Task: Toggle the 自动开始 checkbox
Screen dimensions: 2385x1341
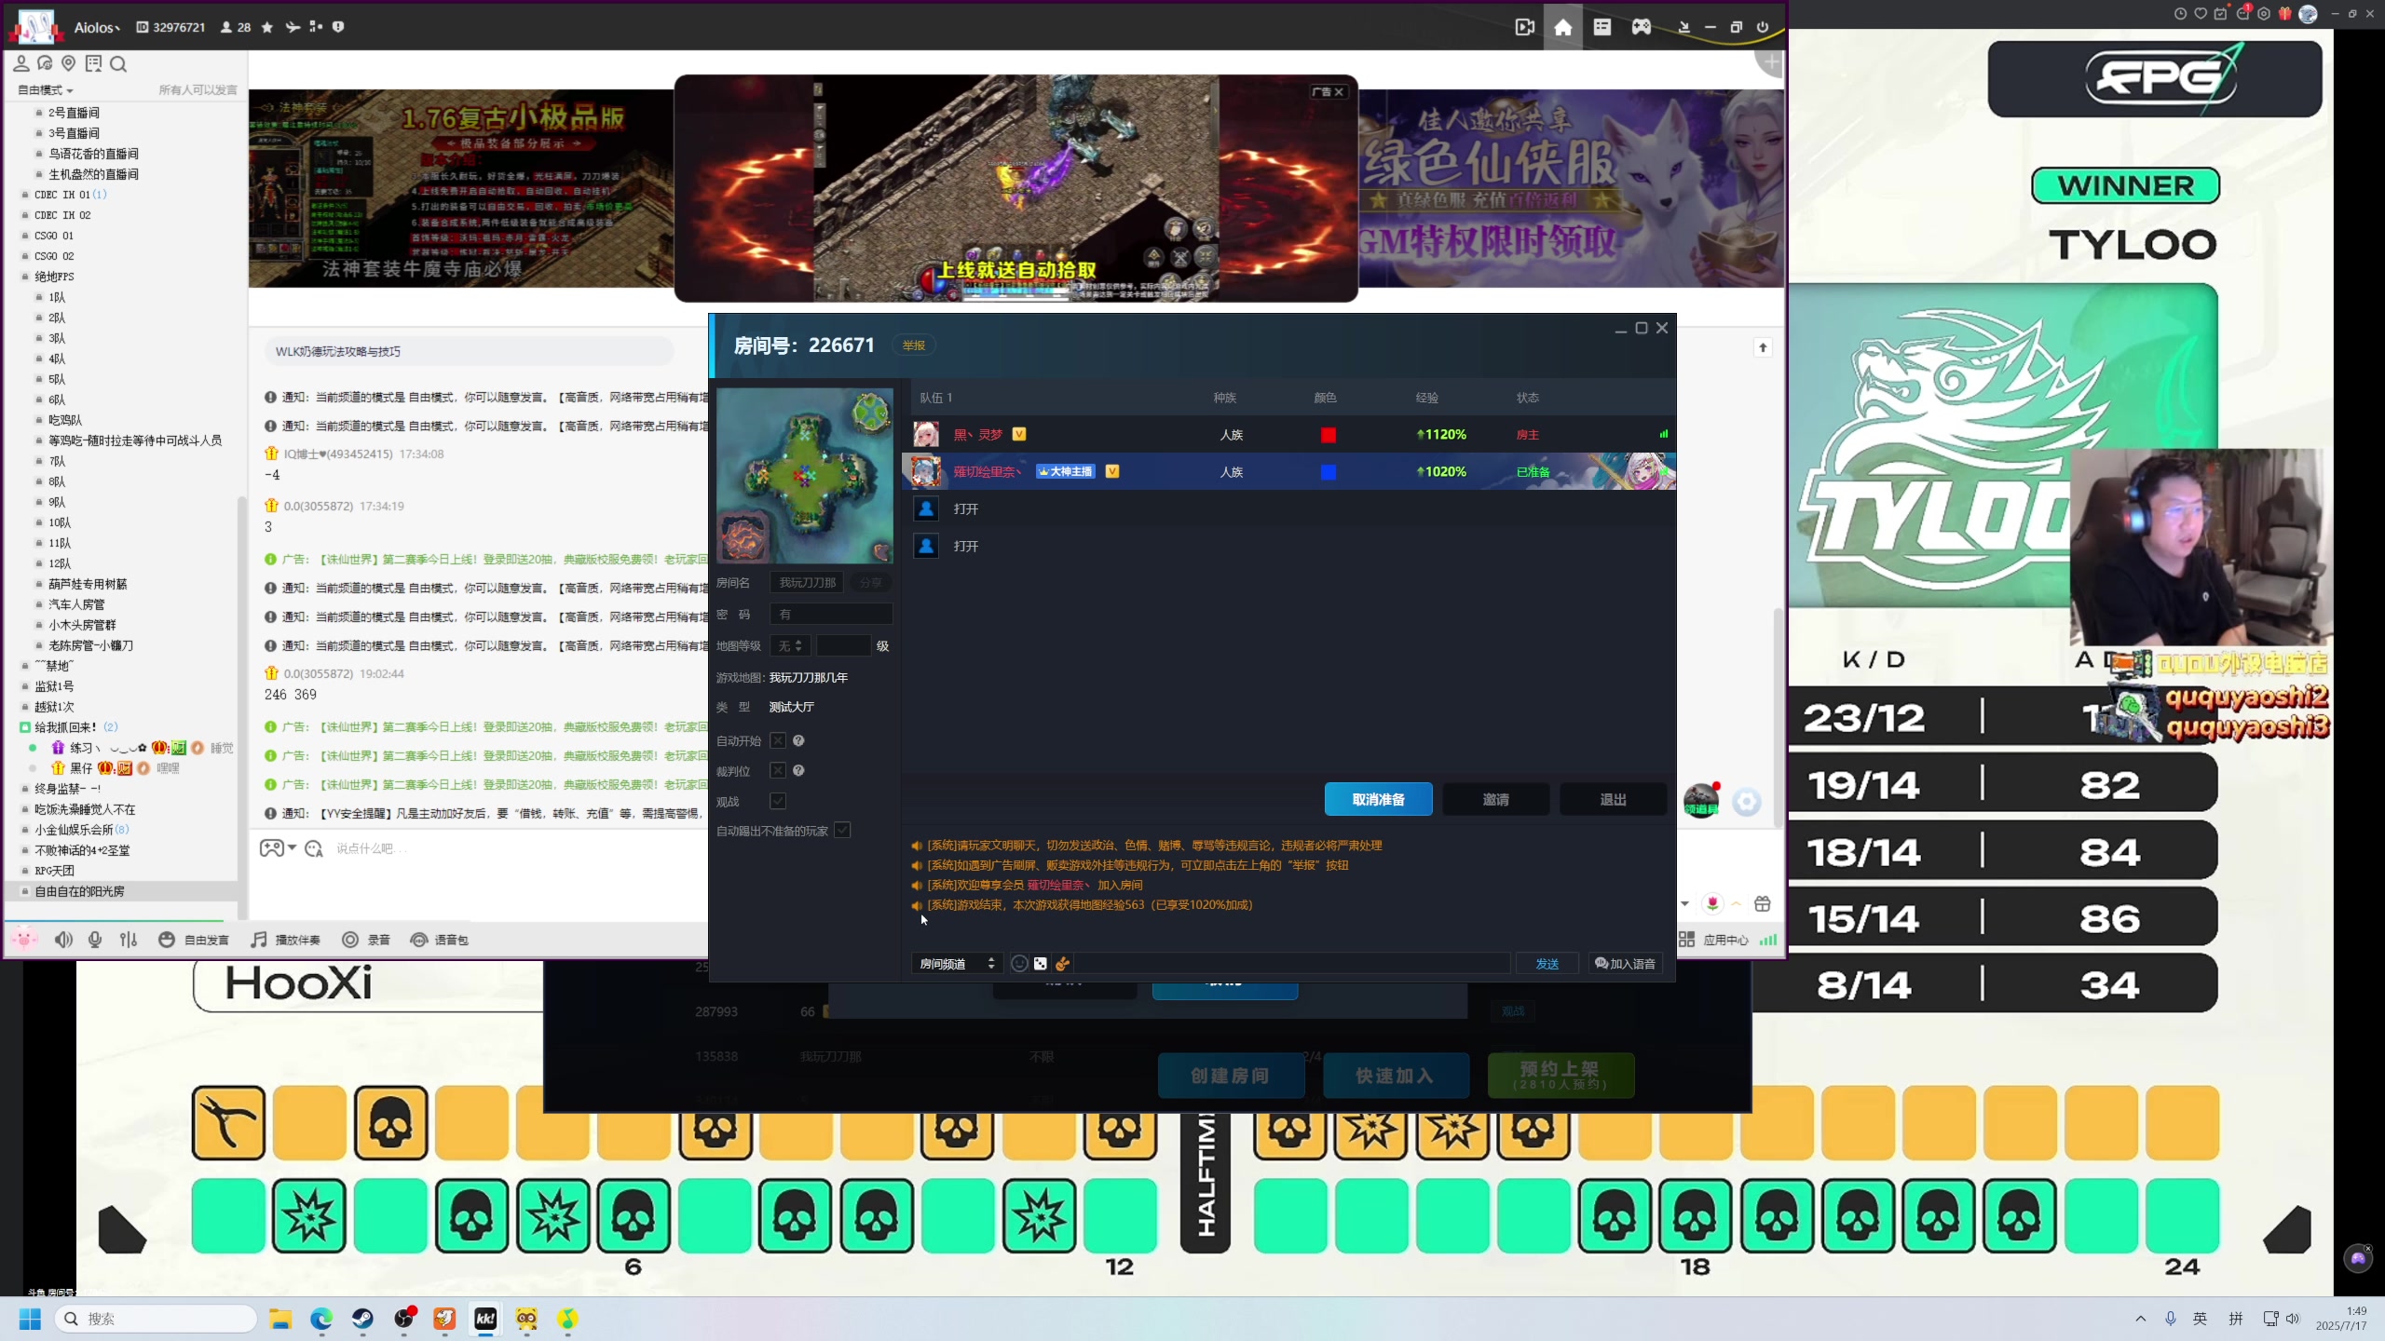Action: 778,741
